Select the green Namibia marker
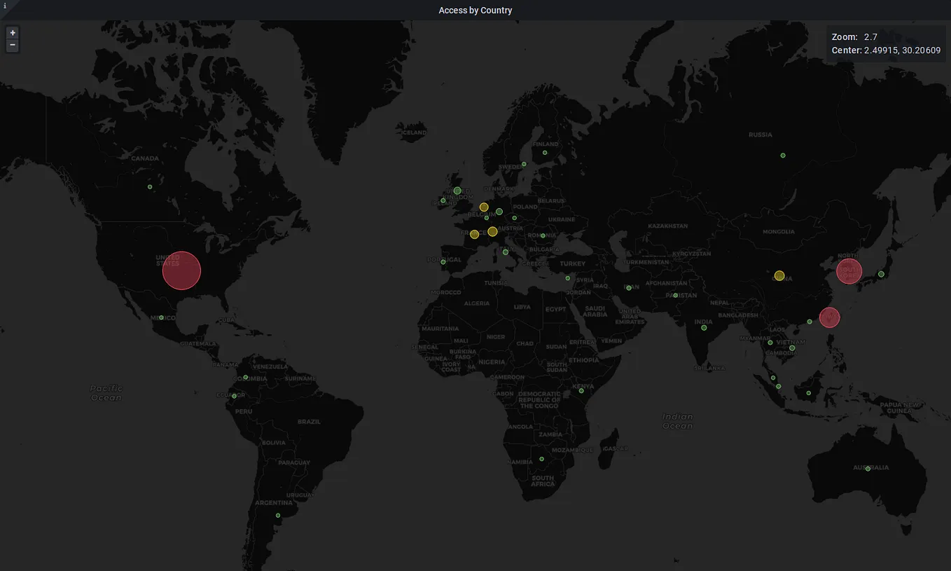Image resolution: width=951 pixels, height=571 pixels. click(x=541, y=460)
